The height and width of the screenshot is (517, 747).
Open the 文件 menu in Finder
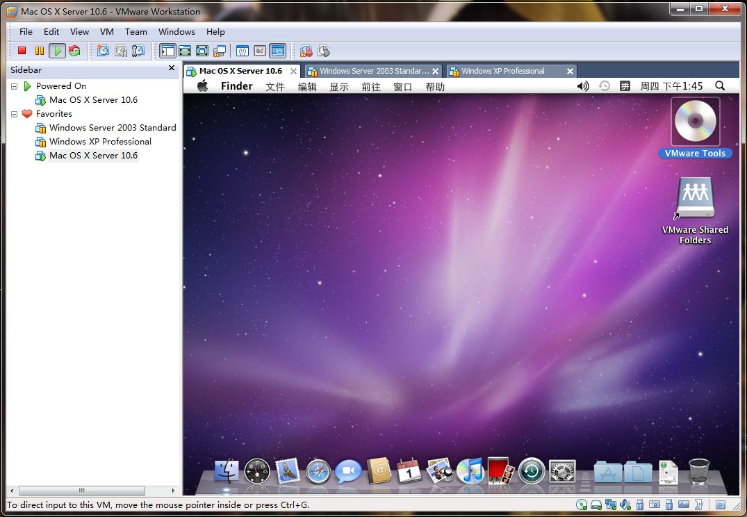(x=275, y=87)
